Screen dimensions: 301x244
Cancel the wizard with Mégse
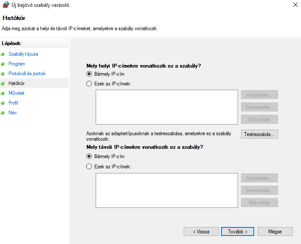(275, 232)
